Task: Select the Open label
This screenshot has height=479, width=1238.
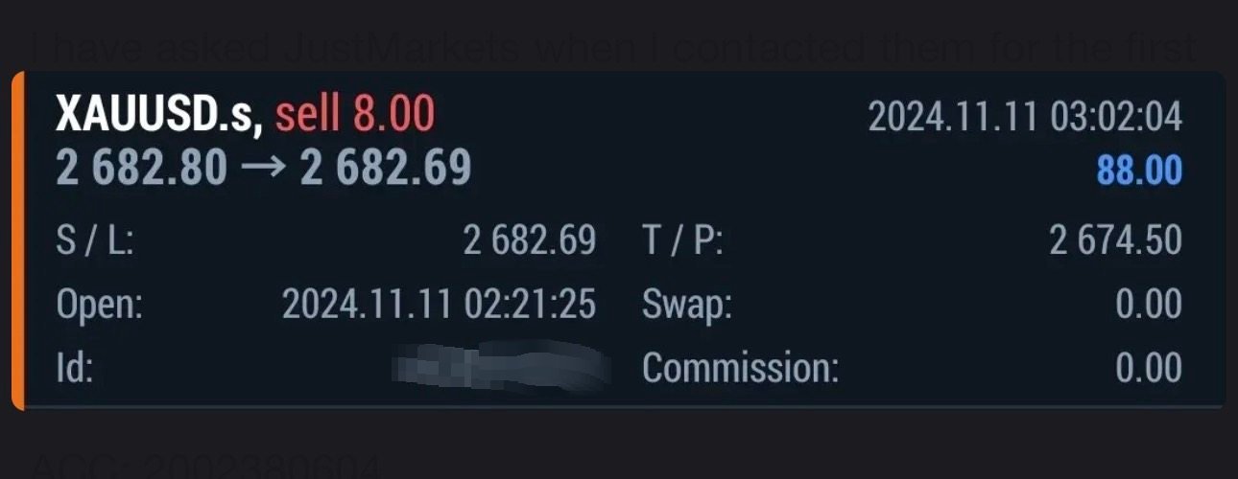Action: point(99,305)
